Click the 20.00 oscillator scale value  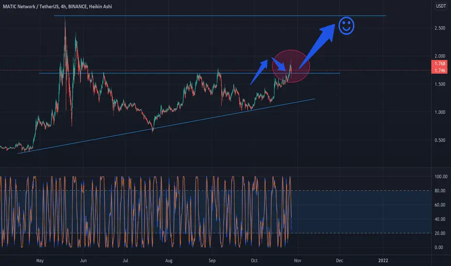click(x=440, y=233)
